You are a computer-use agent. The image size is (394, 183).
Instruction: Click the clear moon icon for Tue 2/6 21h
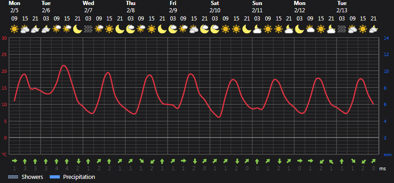[78, 29]
